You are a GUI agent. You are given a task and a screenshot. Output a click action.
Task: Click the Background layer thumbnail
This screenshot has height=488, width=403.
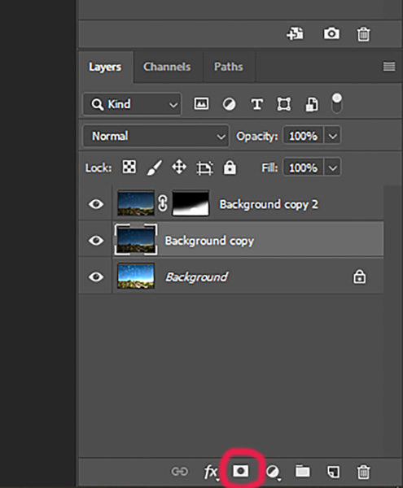coord(135,276)
